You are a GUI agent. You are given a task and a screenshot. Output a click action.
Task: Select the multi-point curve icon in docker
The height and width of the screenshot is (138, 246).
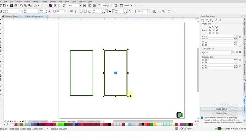tap(220, 20)
